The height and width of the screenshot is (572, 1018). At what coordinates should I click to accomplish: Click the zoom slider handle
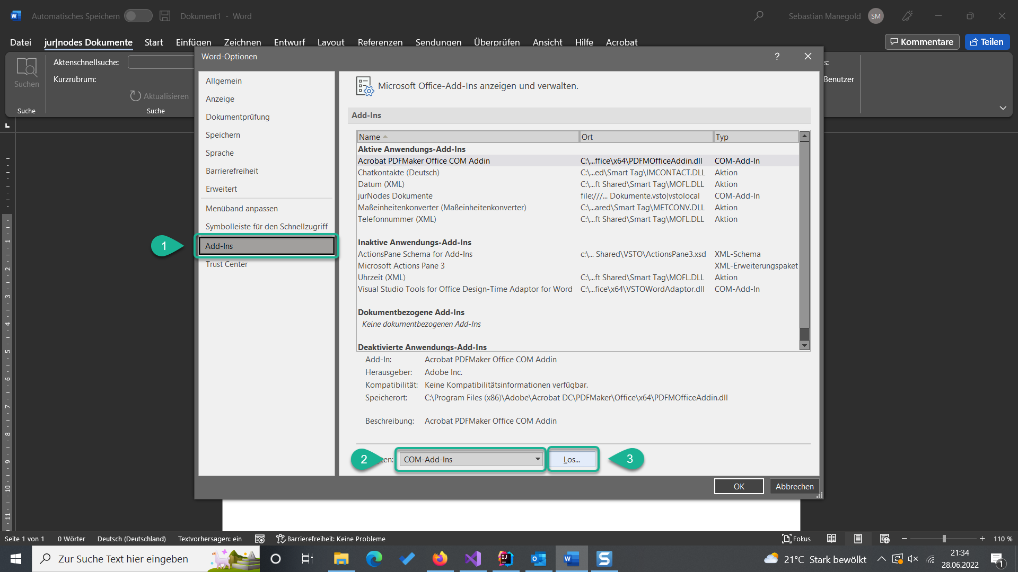[x=944, y=539]
